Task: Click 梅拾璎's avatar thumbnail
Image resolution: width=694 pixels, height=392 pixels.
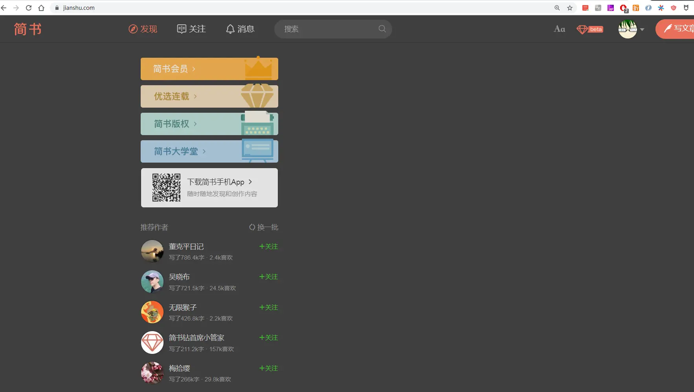Action: pos(152,372)
